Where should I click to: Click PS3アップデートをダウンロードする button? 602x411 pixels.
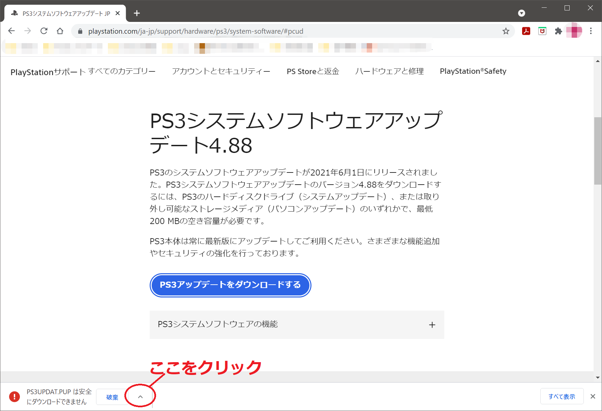coord(230,285)
